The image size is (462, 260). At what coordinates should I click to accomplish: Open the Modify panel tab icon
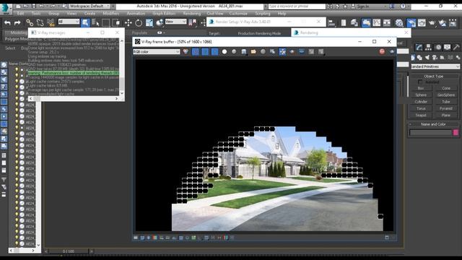point(419,47)
